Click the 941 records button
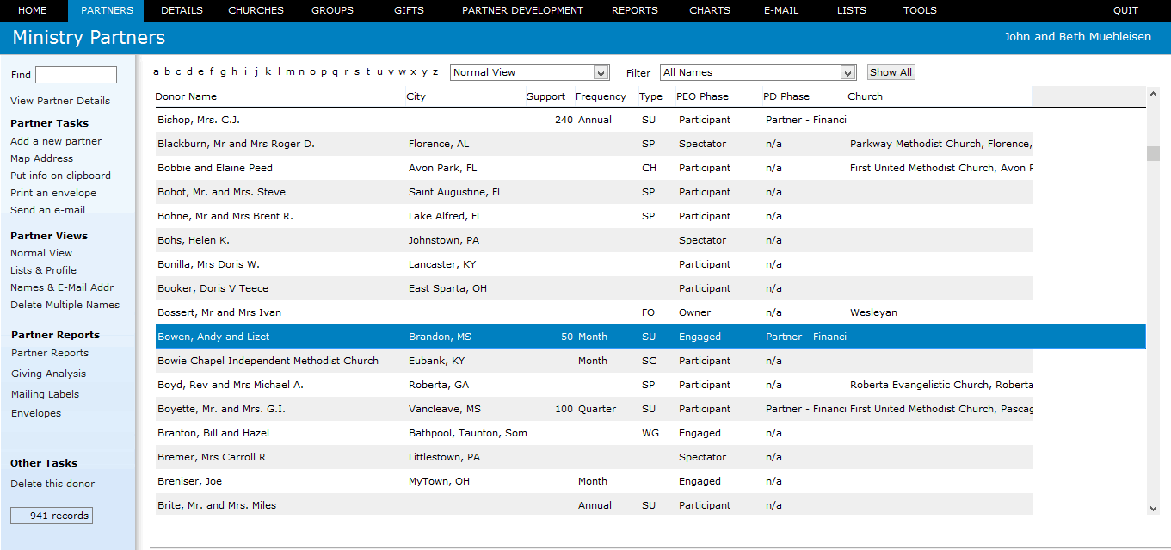Viewport: 1171px width, 550px height. pyautogui.click(x=52, y=516)
